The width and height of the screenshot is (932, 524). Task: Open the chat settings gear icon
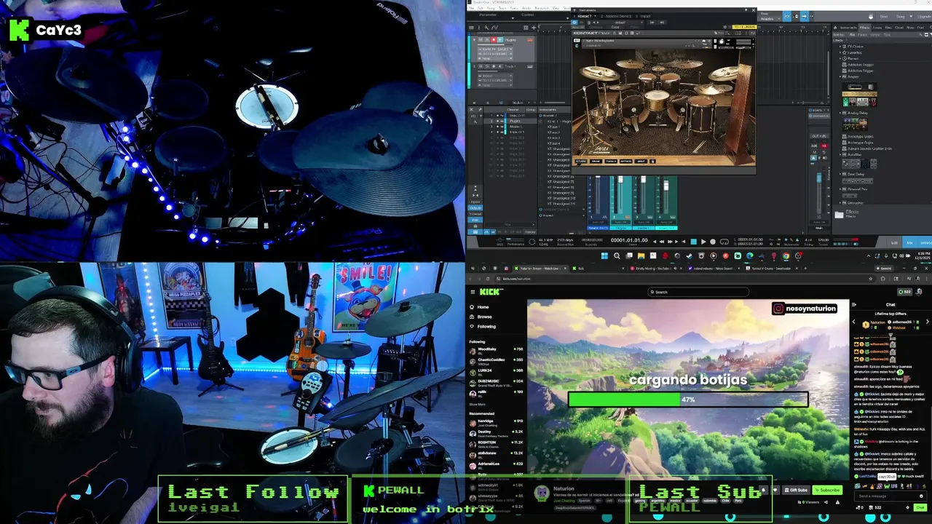tap(907, 507)
